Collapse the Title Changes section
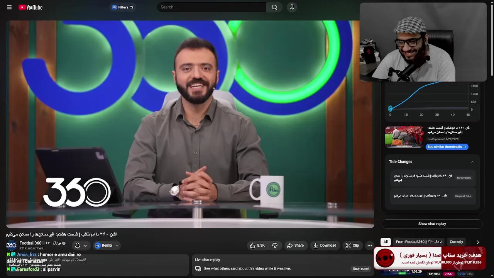The width and height of the screenshot is (494, 278). pos(472,162)
